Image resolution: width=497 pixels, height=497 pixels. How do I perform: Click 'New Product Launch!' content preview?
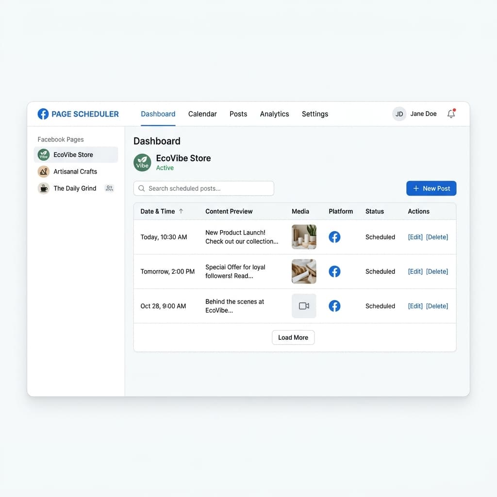click(x=242, y=237)
